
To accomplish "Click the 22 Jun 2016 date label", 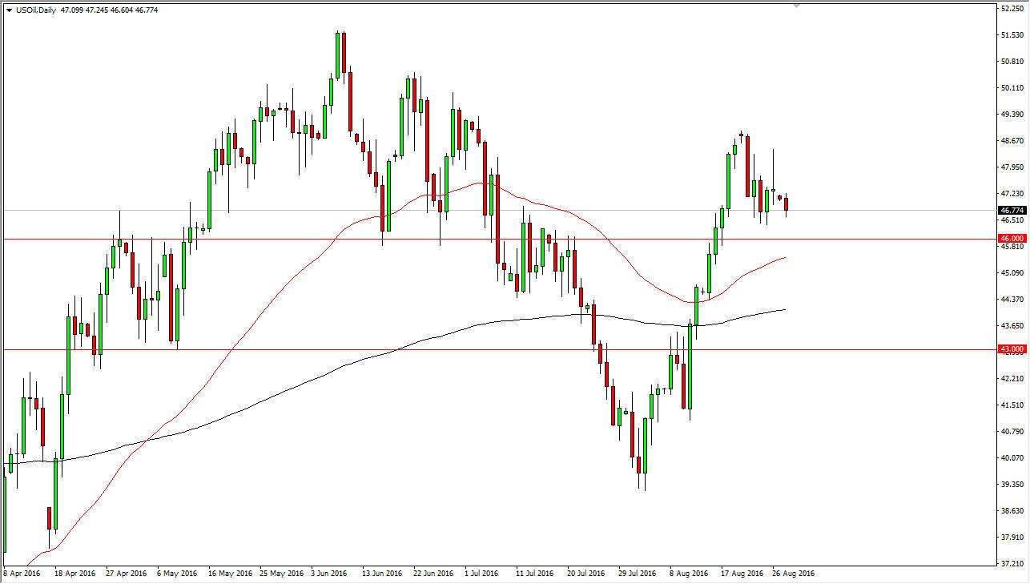I will tap(432, 574).
